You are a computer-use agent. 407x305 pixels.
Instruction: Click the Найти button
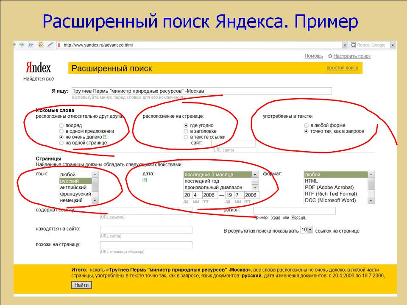coord(81,285)
